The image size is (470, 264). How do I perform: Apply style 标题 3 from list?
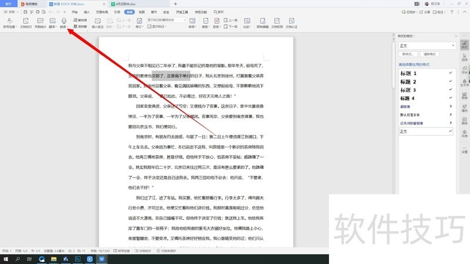pos(425,90)
